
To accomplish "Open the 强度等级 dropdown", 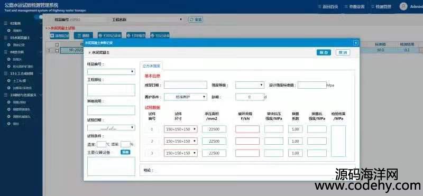I will pyautogui.click(x=249, y=85).
